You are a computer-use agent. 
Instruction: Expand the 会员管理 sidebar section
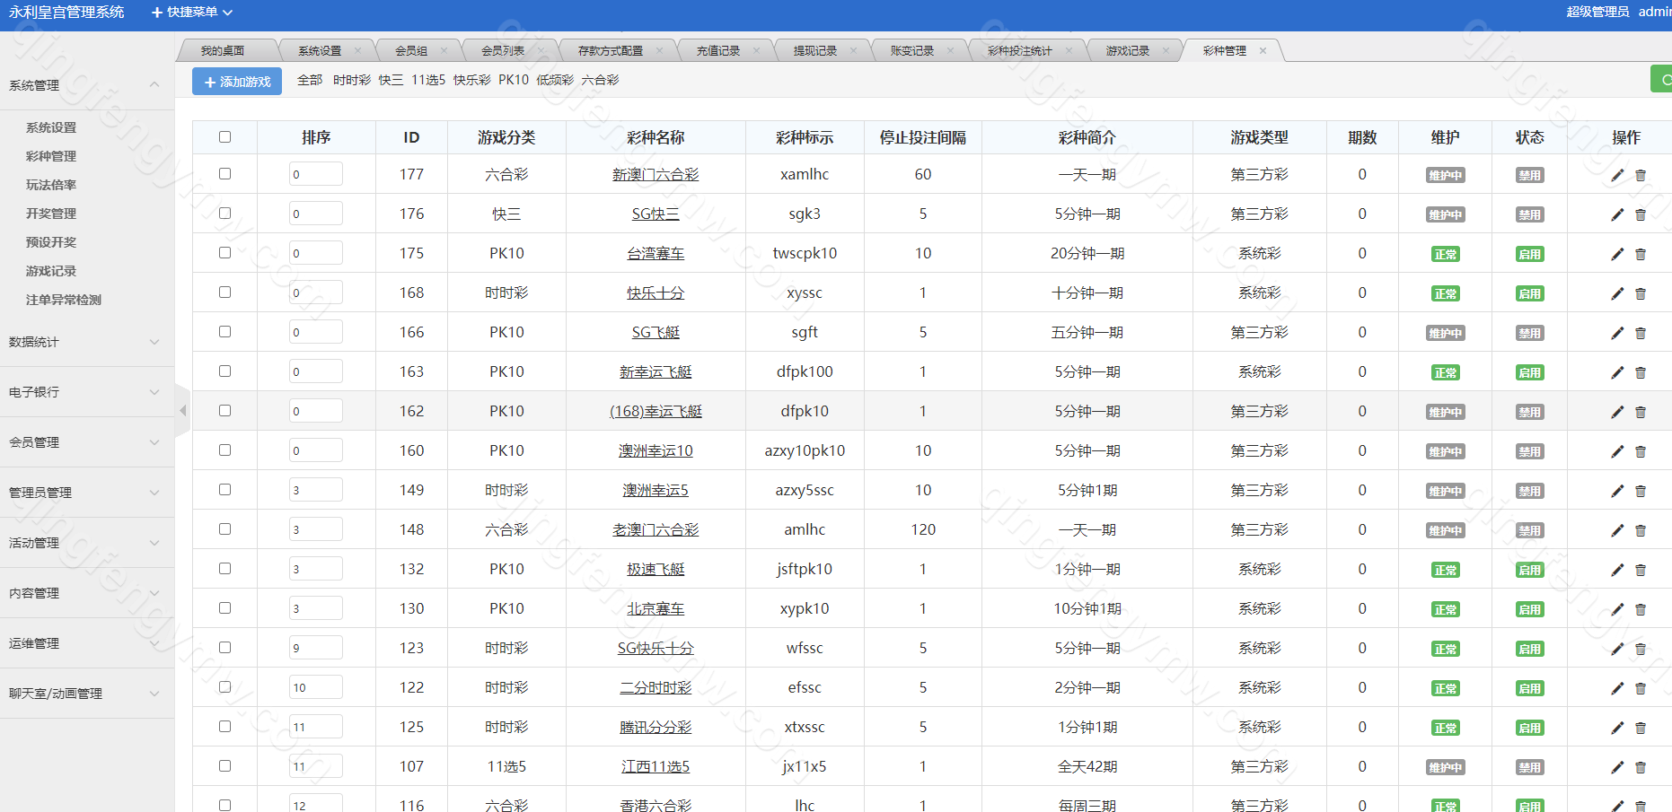tap(86, 442)
